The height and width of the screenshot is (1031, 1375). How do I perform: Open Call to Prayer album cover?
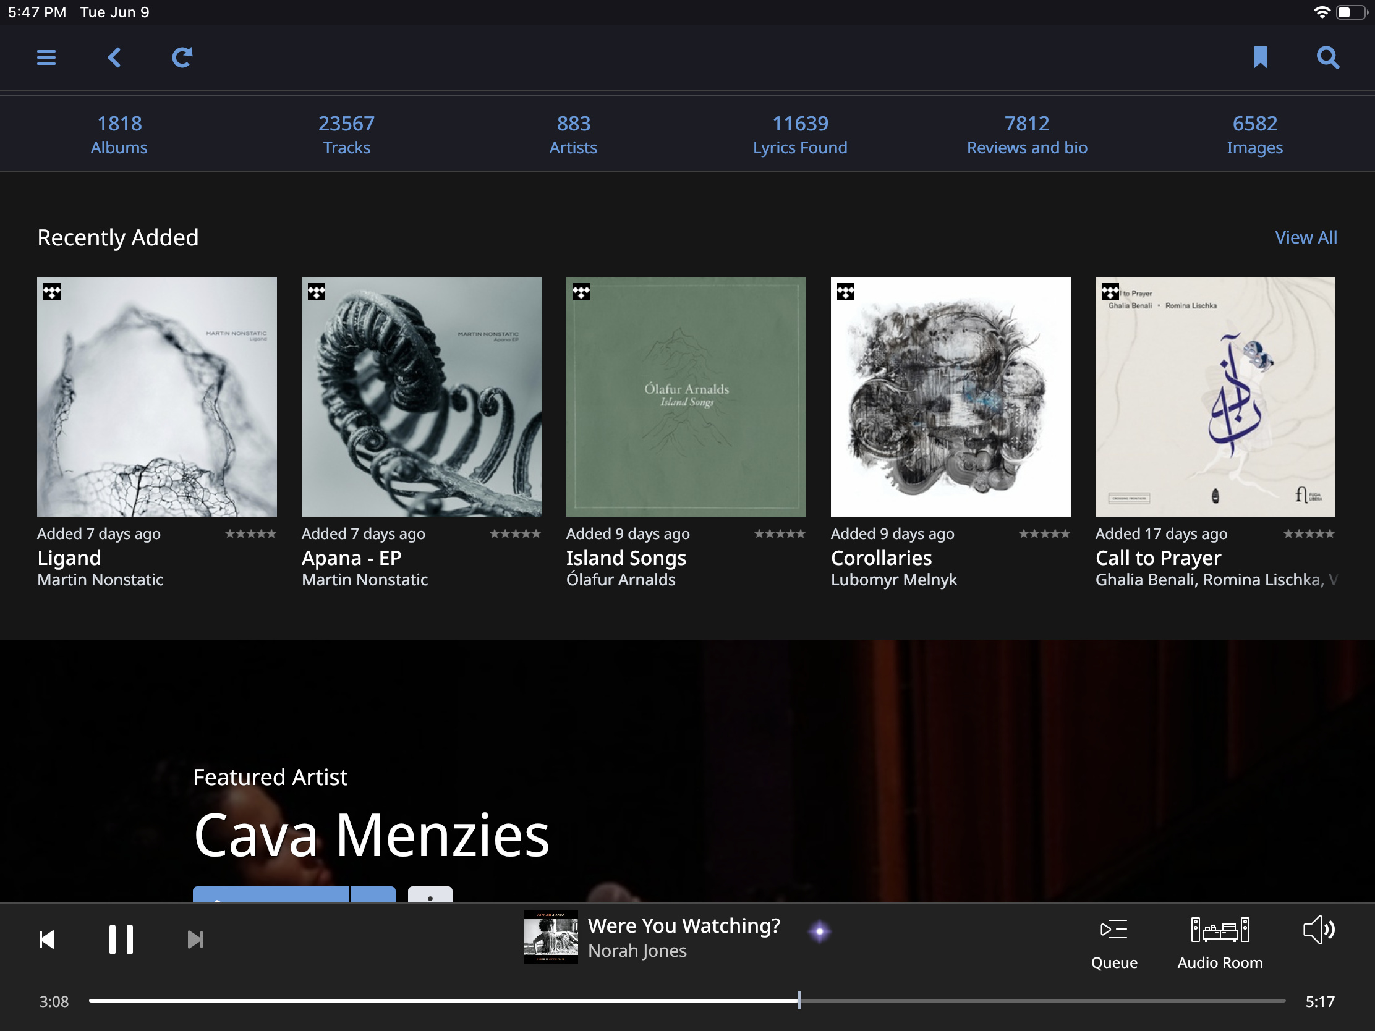[x=1215, y=396]
